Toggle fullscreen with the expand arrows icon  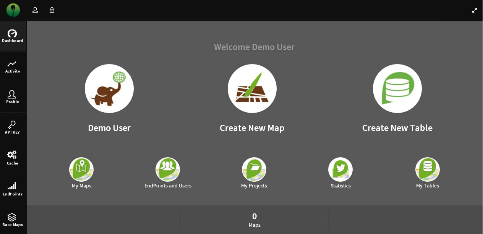point(475,10)
